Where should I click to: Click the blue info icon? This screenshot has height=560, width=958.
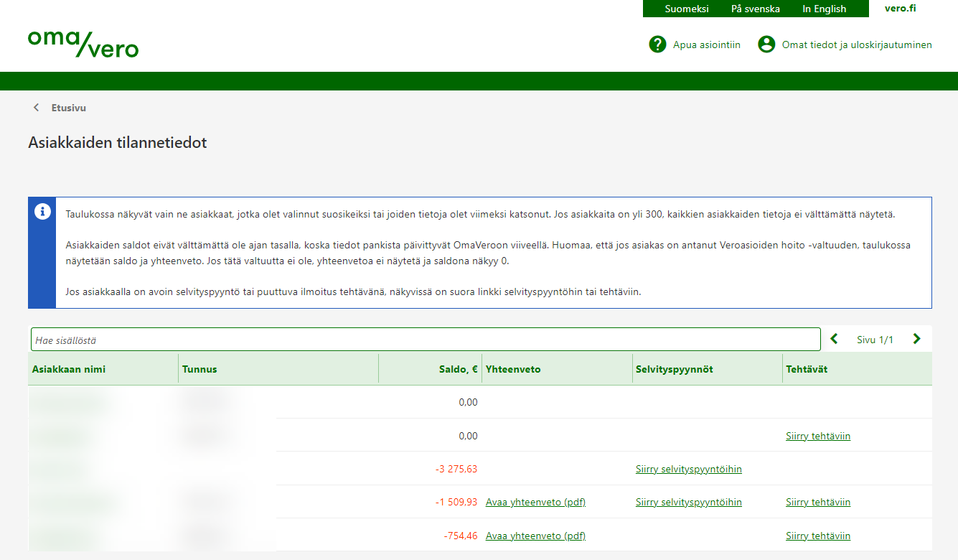(42, 211)
